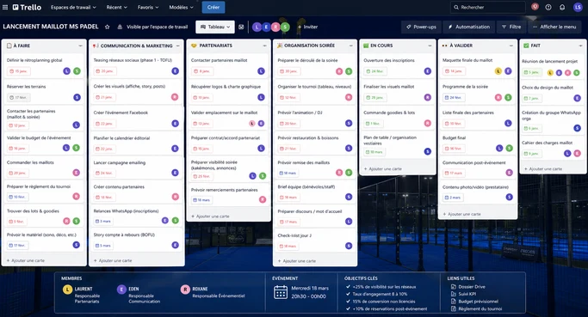Screen dimensions: 588x317
Task: Toggle due date 17 févr. on Réserver les terrains
Action: [18, 98]
